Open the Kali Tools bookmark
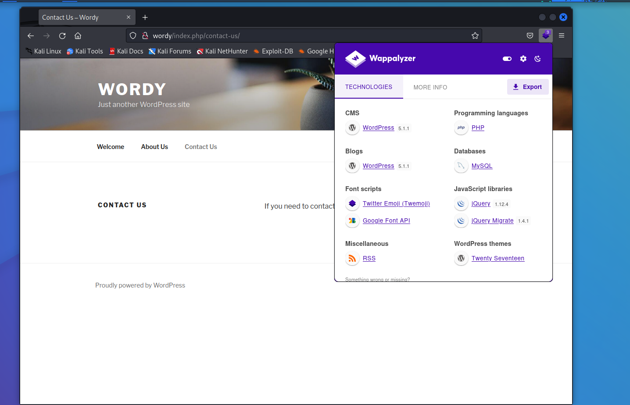Viewport: 630px width, 405px height. 85,51
